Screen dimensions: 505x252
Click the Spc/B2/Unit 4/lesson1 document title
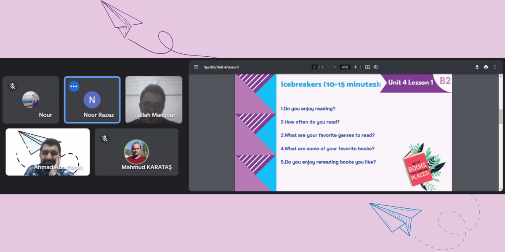point(221,67)
